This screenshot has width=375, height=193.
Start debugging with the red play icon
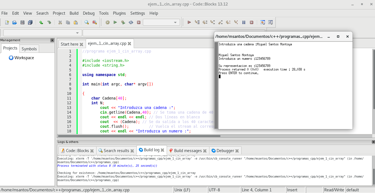pos(189,22)
